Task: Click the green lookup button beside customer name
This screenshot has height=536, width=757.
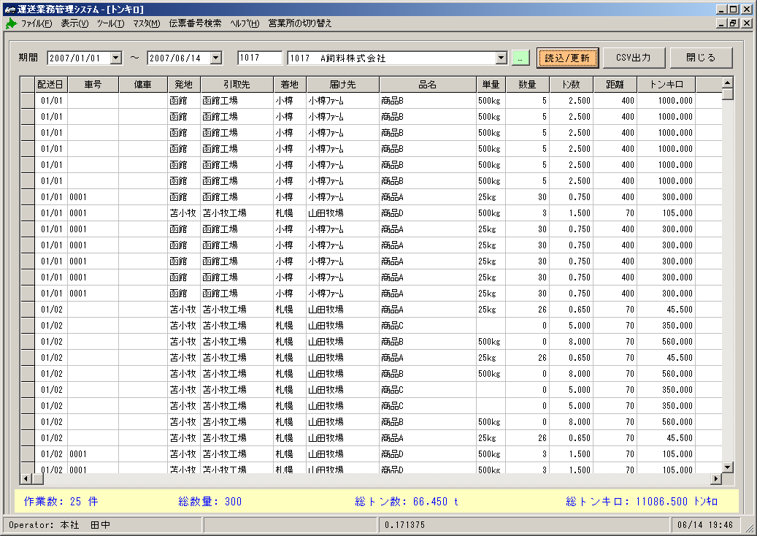Action: tap(520, 58)
